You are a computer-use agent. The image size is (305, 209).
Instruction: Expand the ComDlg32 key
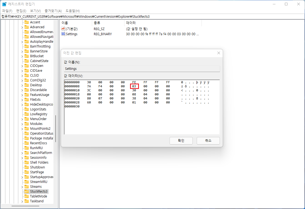click(x=22, y=81)
